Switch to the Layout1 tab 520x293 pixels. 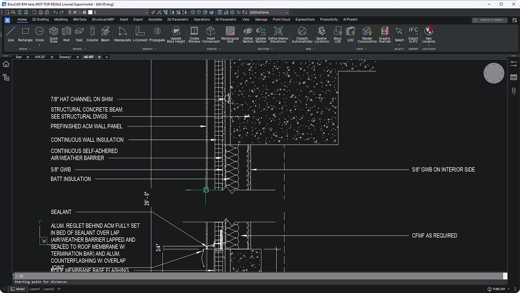pyautogui.click(x=34, y=289)
